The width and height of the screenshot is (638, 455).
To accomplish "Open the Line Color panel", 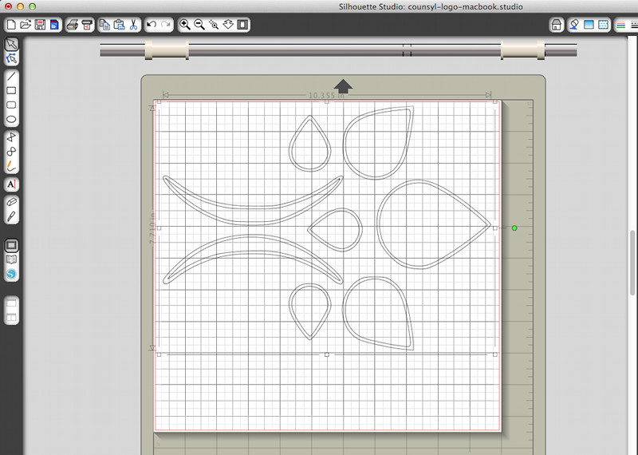I will coord(621,25).
